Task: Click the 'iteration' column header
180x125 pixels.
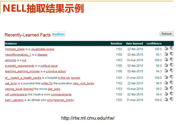Action: pyautogui.click(x=116, y=44)
